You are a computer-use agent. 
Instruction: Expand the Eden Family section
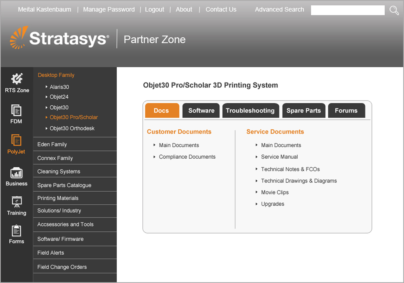75,144
